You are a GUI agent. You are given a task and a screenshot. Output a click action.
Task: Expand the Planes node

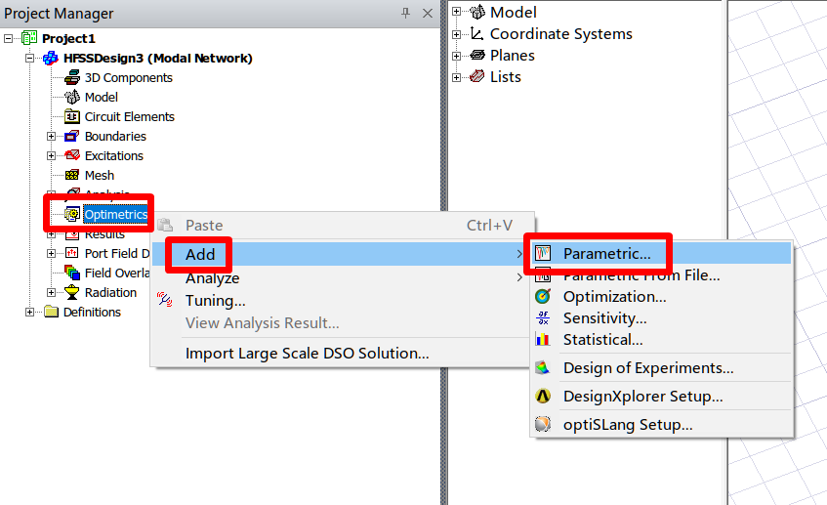457,56
